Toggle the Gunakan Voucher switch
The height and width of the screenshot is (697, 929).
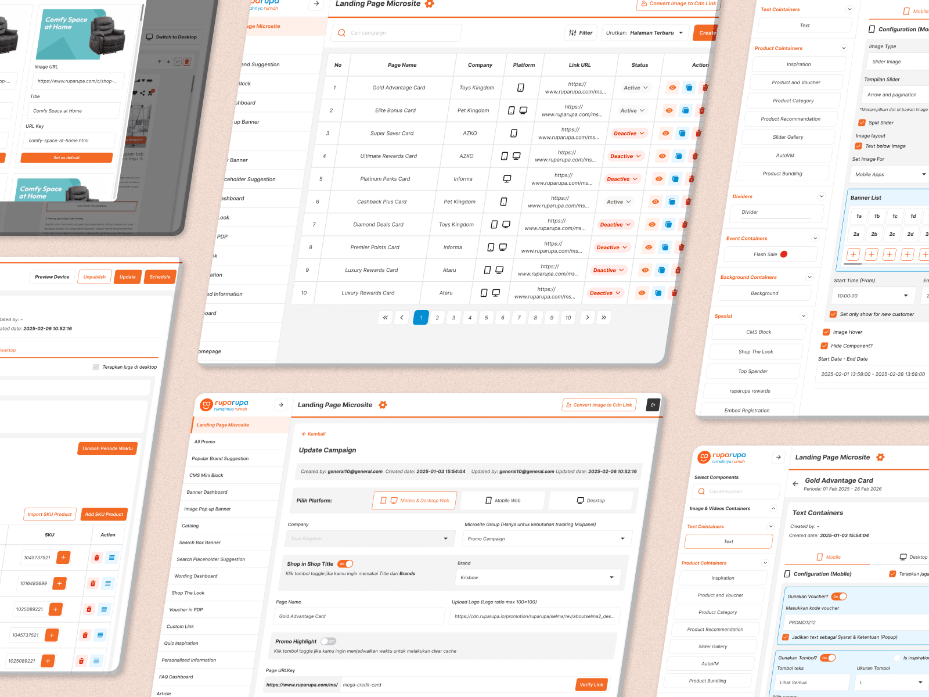[x=839, y=597]
